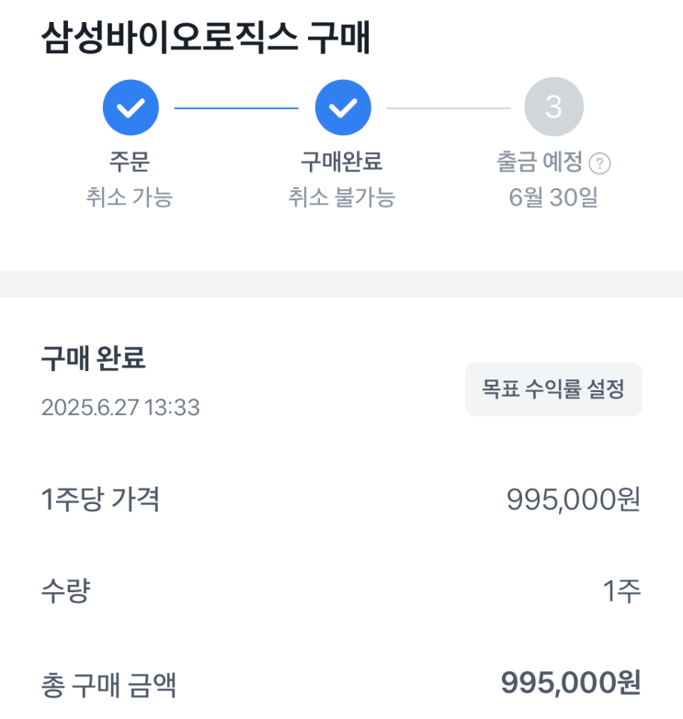Click the bold 총 구매 금액 amount
The width and height of the screenshot is (683, 719).
[x=570, y=683]
